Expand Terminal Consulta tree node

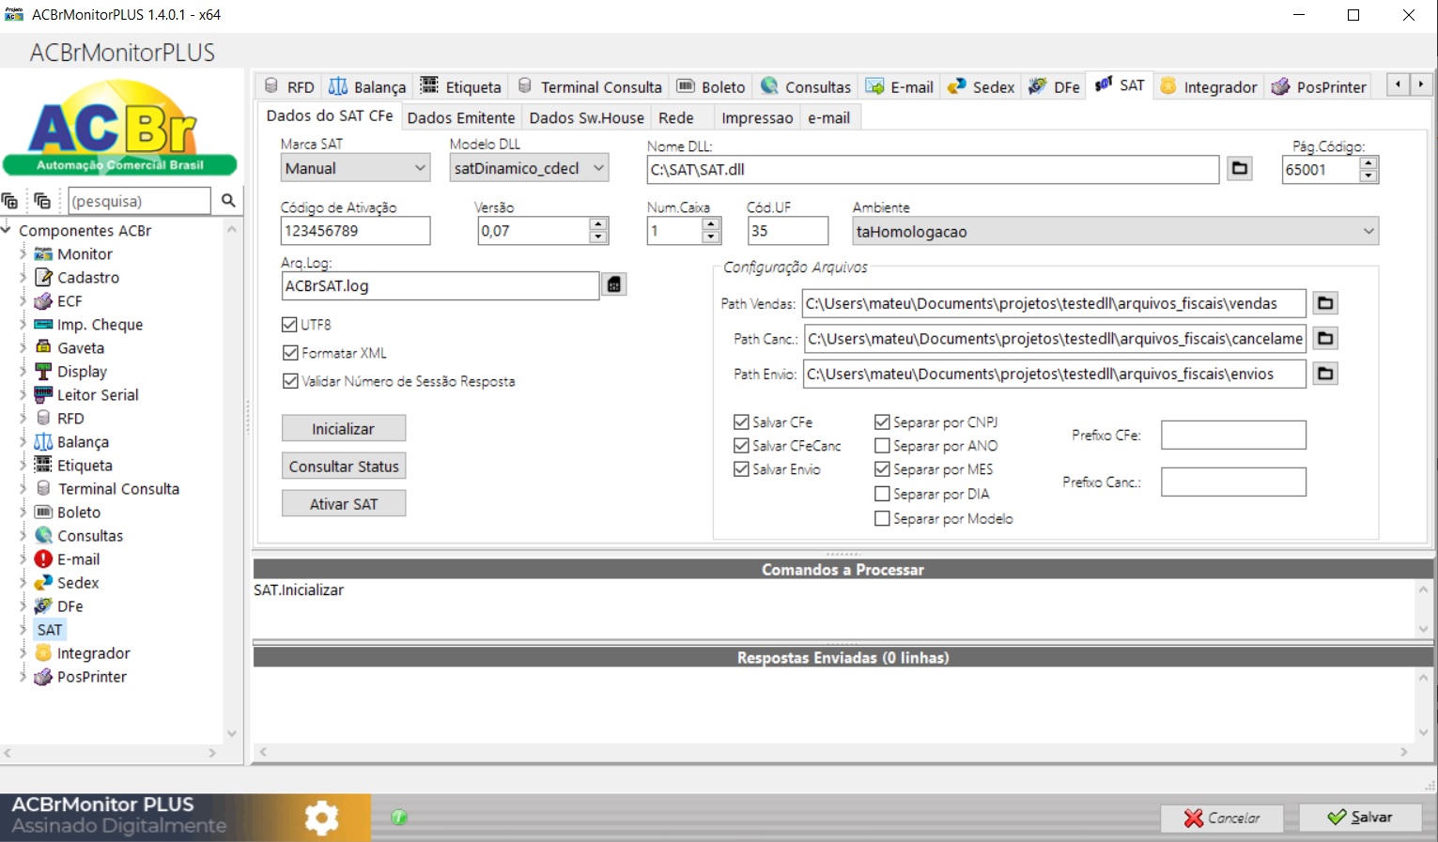[x=23, y=489]
